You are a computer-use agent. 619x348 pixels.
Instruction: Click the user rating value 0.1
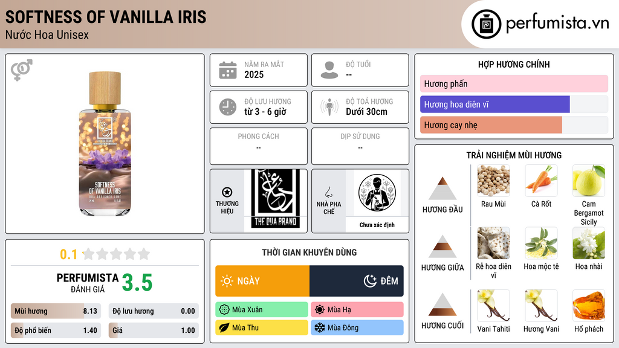tap(69, 254)
